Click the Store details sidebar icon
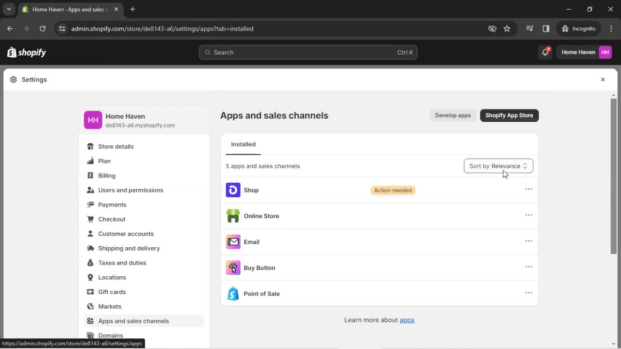The width and height of the screenshot is (621, 349). (x=90, y=146)
